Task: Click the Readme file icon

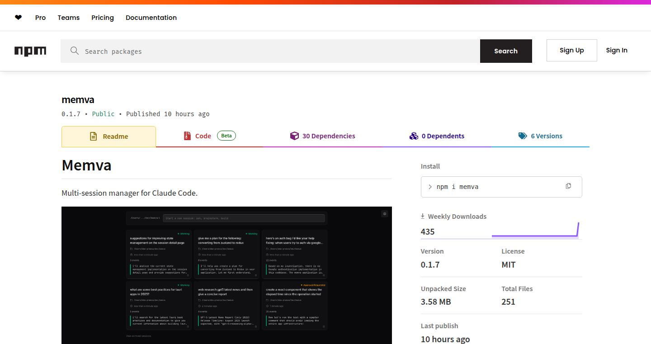Action: coord(94,137)
